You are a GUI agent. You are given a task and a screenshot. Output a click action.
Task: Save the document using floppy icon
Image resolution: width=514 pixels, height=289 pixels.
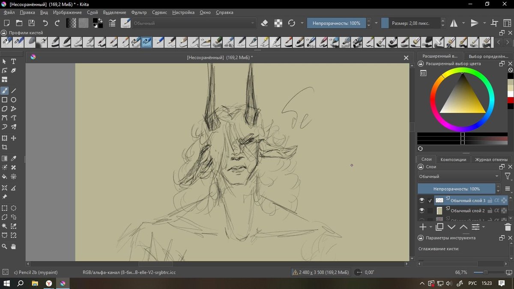(x=32, y=23)
